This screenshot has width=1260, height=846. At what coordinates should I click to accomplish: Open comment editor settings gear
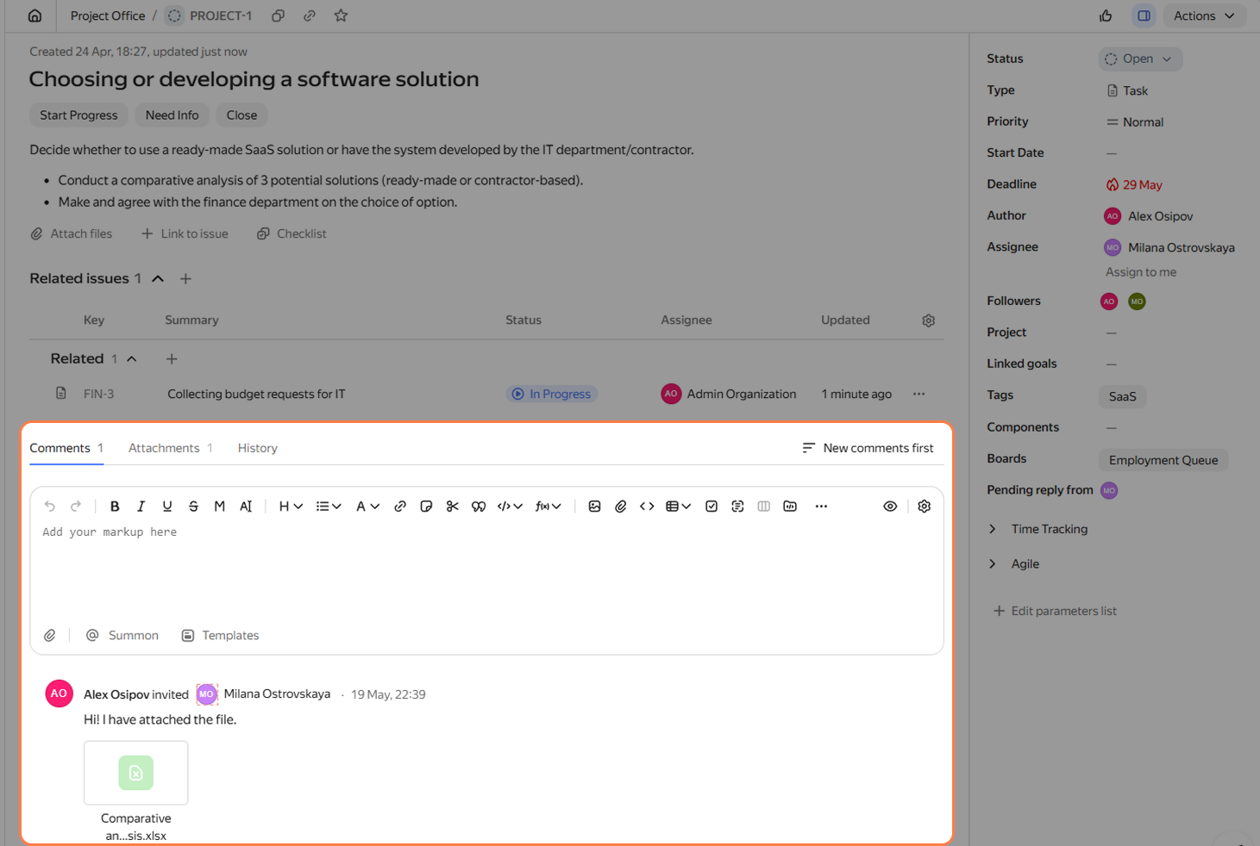point(925,507)
